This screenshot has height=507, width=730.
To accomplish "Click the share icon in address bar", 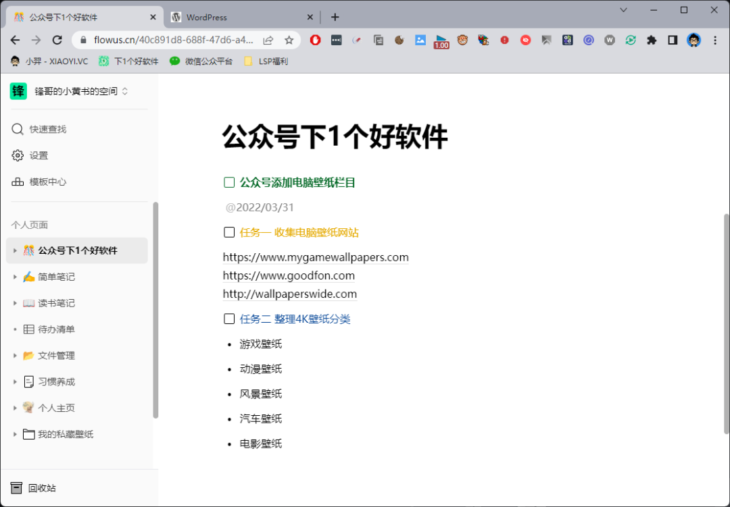I will coord(268,40).
